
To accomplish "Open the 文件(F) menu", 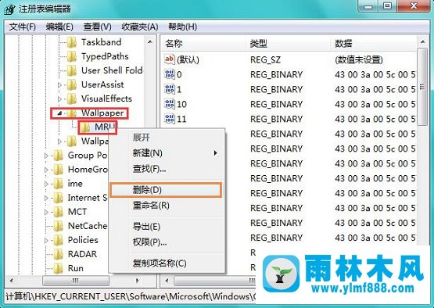I will click(23, 27).
